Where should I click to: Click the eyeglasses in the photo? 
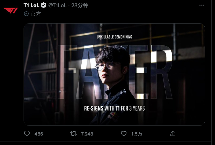pyautogui.click(x=104, y=66)
